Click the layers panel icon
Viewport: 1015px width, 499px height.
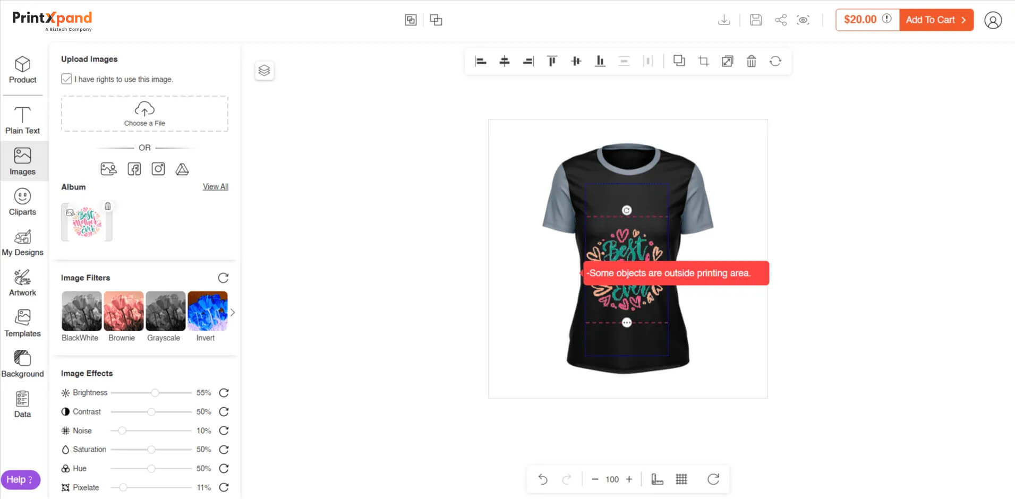coord(264,71)
